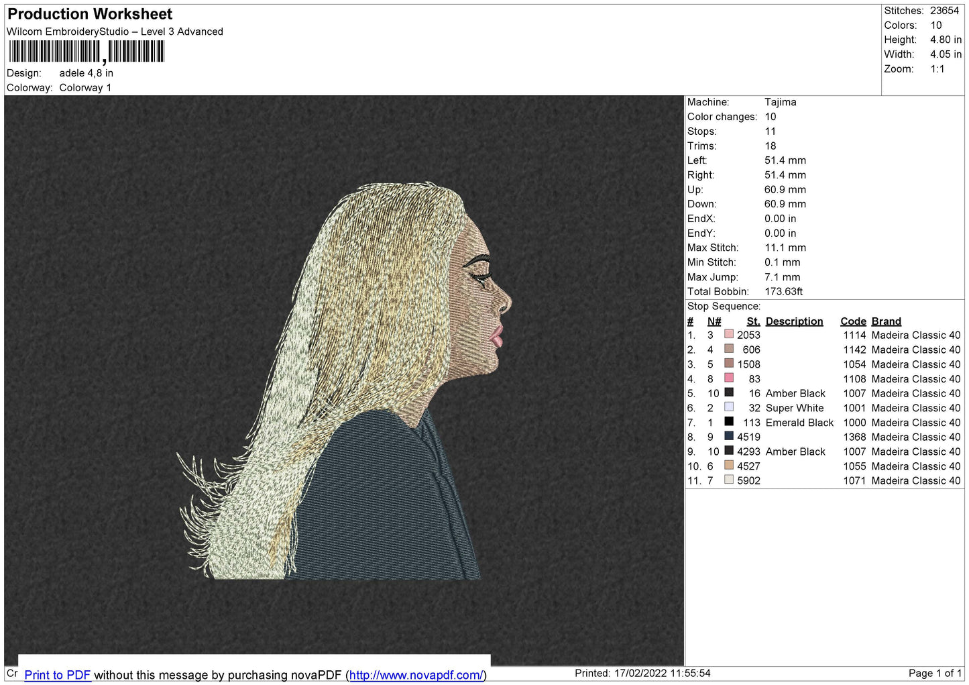This screenshot has height=685, width=969.
Task: Click the Amber Black swatch in stop 5
Action: (729, 392)
